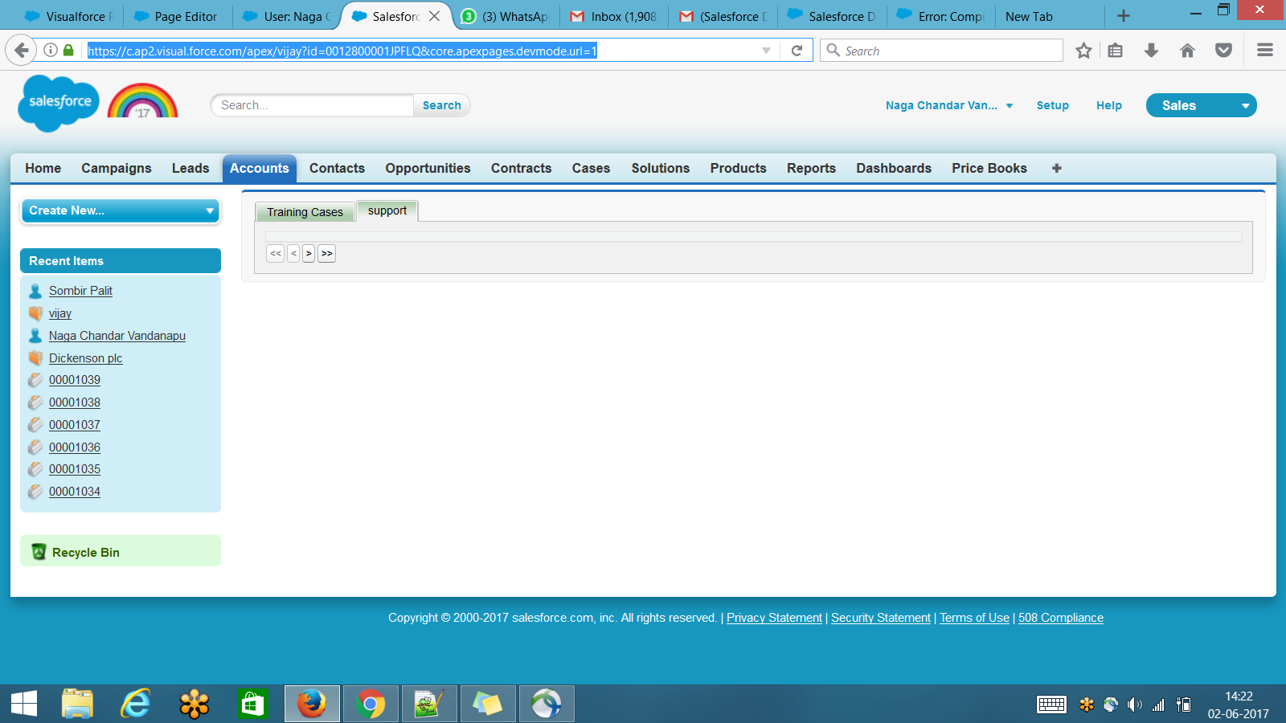Switch to Page Editor browser tab
Viewport: 1286px width, 723px height.
[178, 16]
